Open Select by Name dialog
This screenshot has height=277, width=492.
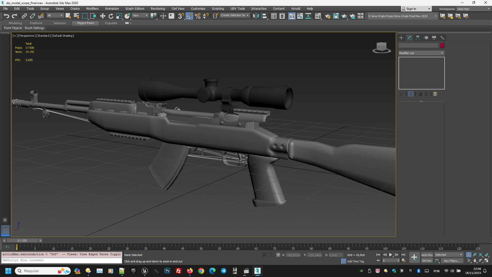point(76,16)
